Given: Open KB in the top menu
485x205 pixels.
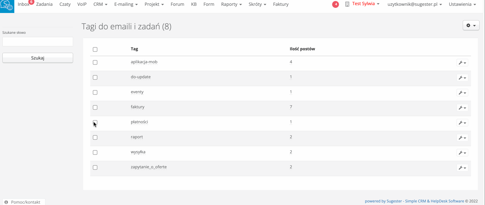Looking at the screenshot, I should pos(194,4).
